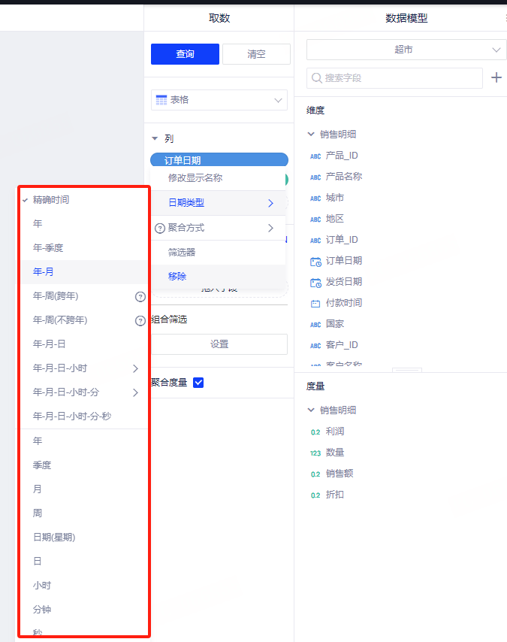The height and width of the screenshot is (642, 507).
Task: Click help icon next to 年-周(跨年)
Action: click(140, 296)
